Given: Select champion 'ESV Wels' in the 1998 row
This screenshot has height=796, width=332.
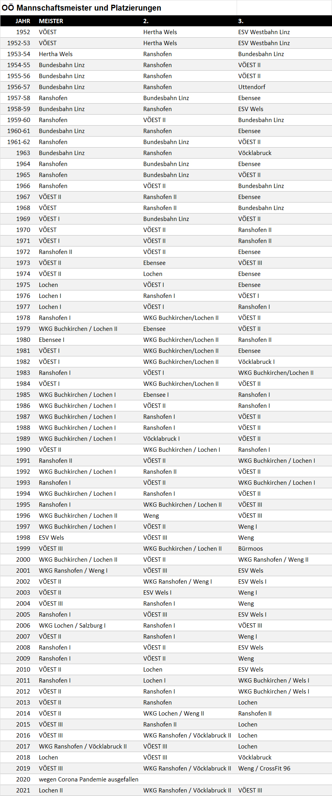Looking at the screenshot, I should tap(51, 538).
